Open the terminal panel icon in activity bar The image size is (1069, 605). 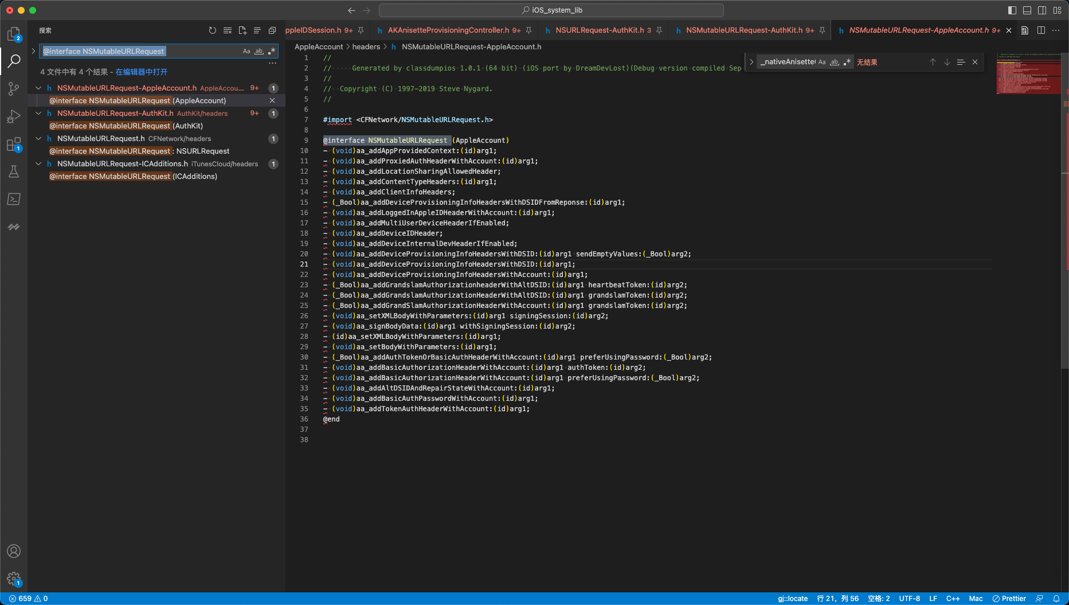coord(14,199)
